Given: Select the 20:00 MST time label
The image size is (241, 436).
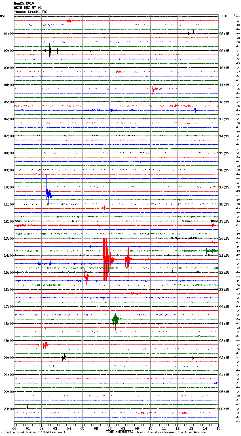Looking at the screenshot, I should (x=9, y=358).
